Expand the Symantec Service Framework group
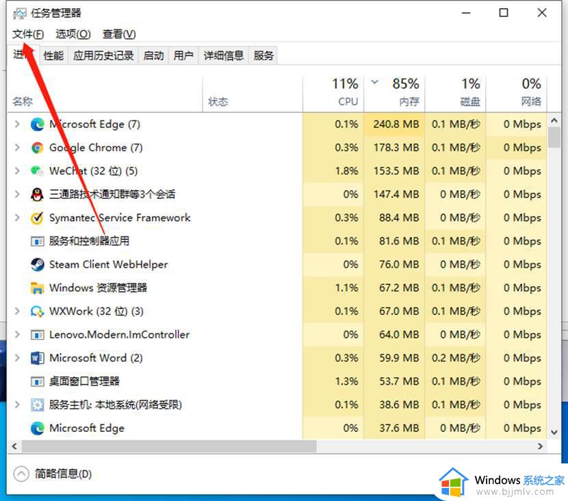The image size is (568, 501). (x=17, y=217)
